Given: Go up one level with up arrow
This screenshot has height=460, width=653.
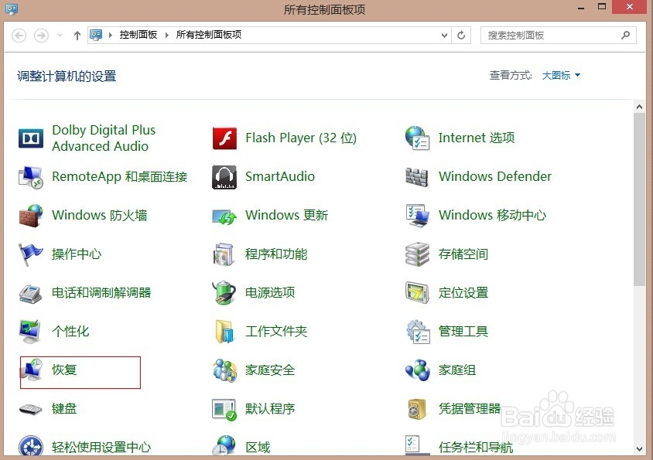Looking at the screenshot, I should click(77, 36).
